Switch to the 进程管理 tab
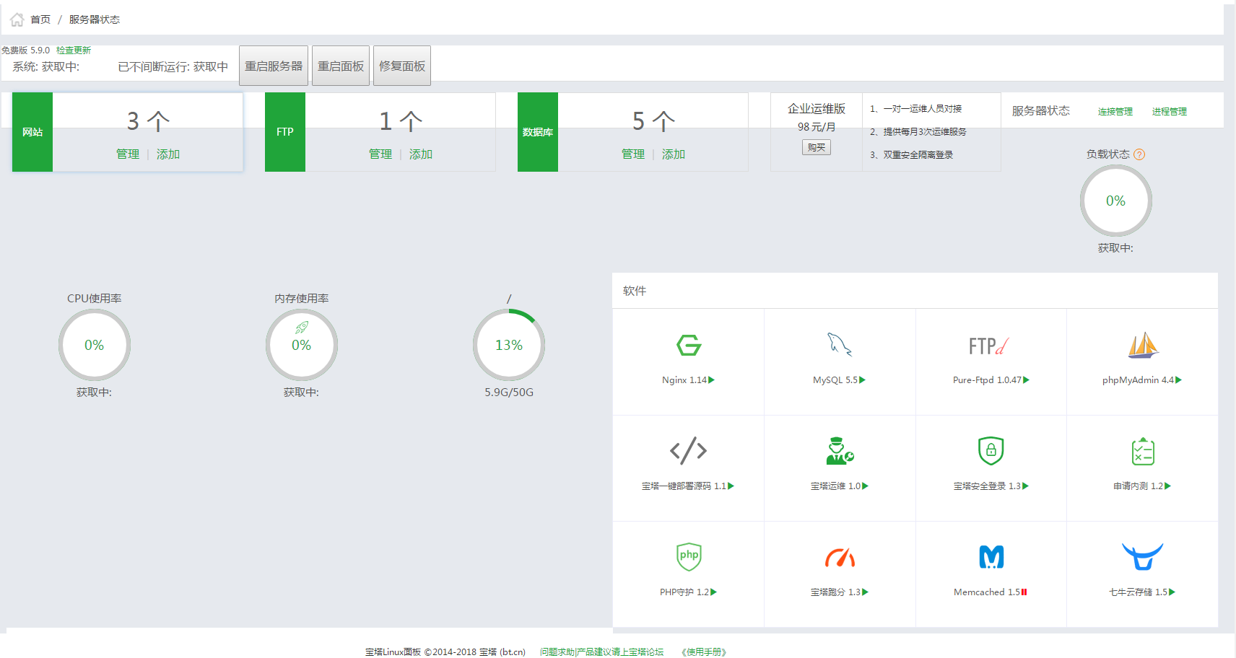This screenshot has height=658, width=1236. pyautogui.click(x=1169, y=112)
